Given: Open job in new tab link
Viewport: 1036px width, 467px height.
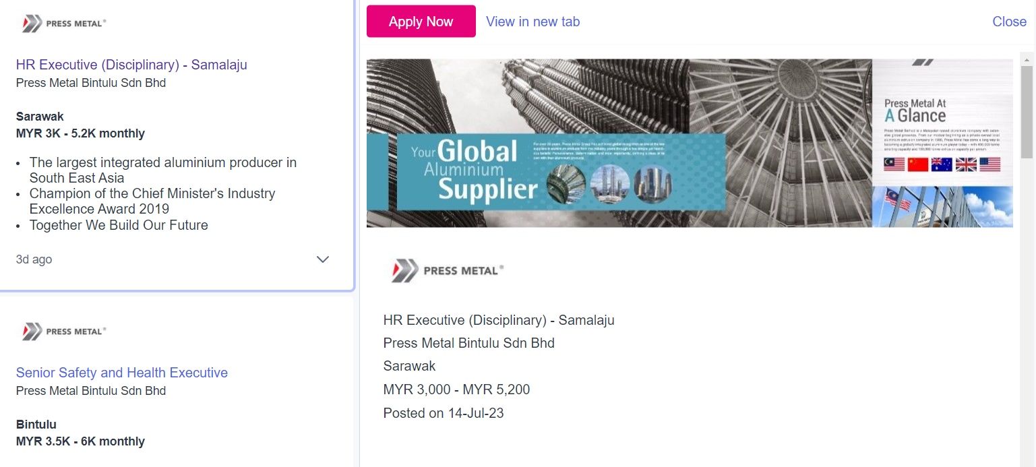Looking at the screenshot, I should (x=532, y=22).
